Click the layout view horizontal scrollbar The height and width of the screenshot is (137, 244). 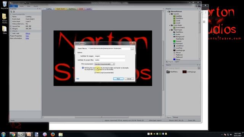click(x=102, y=117)
